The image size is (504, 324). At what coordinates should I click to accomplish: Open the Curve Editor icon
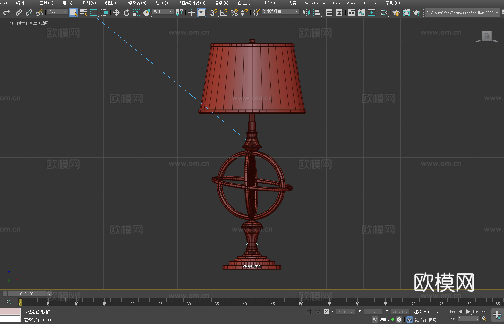361,12
